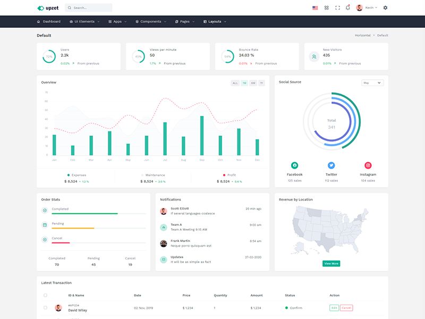Select the 6M range in Overview
The width and height of the screenshot is (425, 319).
click(x=253, y=83)
